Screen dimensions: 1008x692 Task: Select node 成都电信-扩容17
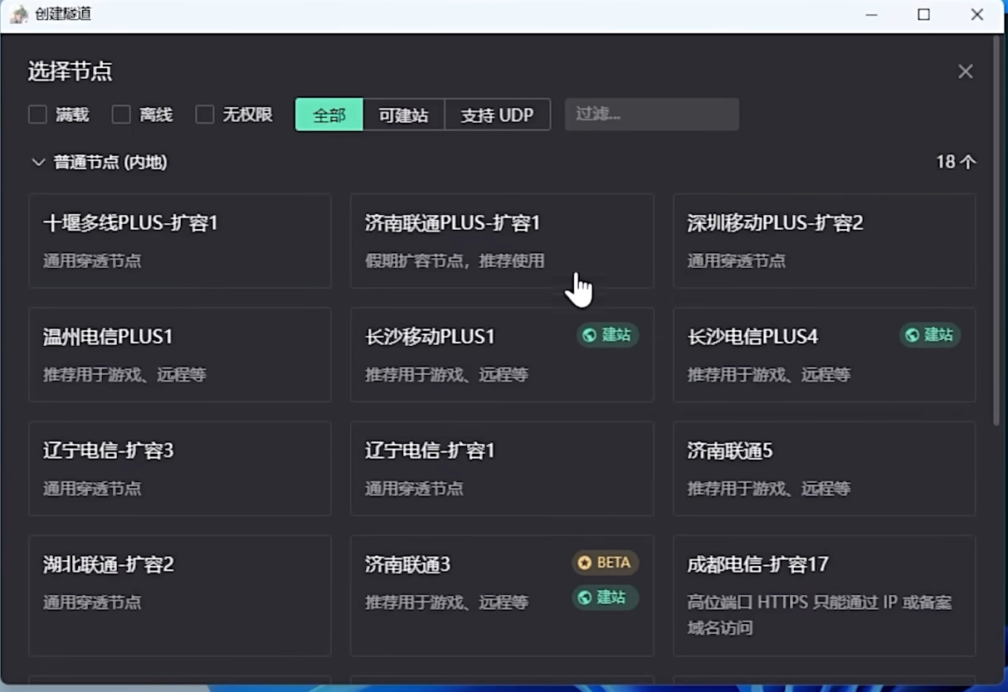point(825,595)
